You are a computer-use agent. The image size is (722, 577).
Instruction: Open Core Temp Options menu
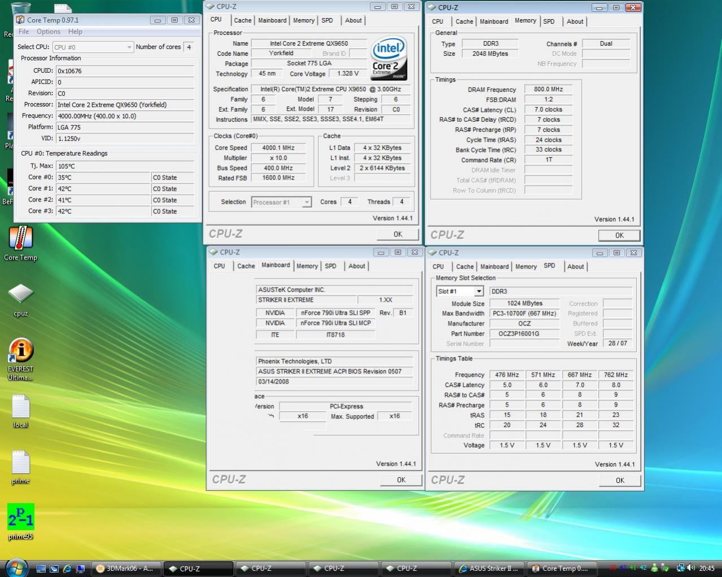49,32
